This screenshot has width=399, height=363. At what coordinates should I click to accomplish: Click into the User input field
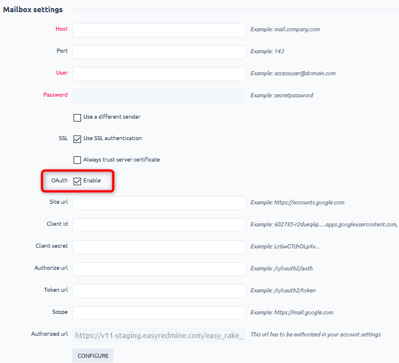point(159,74)
